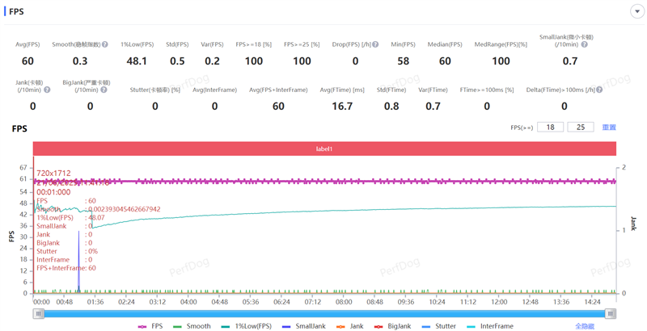Collapse the FPS panel with dropdown arrow
The image size is (647, 331).
pyautogui.click(x=636, y=12)
